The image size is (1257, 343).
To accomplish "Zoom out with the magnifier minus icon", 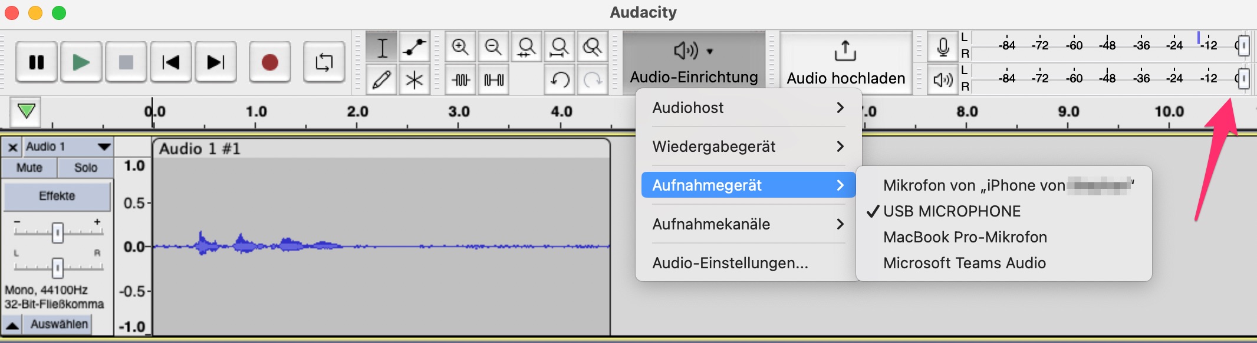I will 493,47.
